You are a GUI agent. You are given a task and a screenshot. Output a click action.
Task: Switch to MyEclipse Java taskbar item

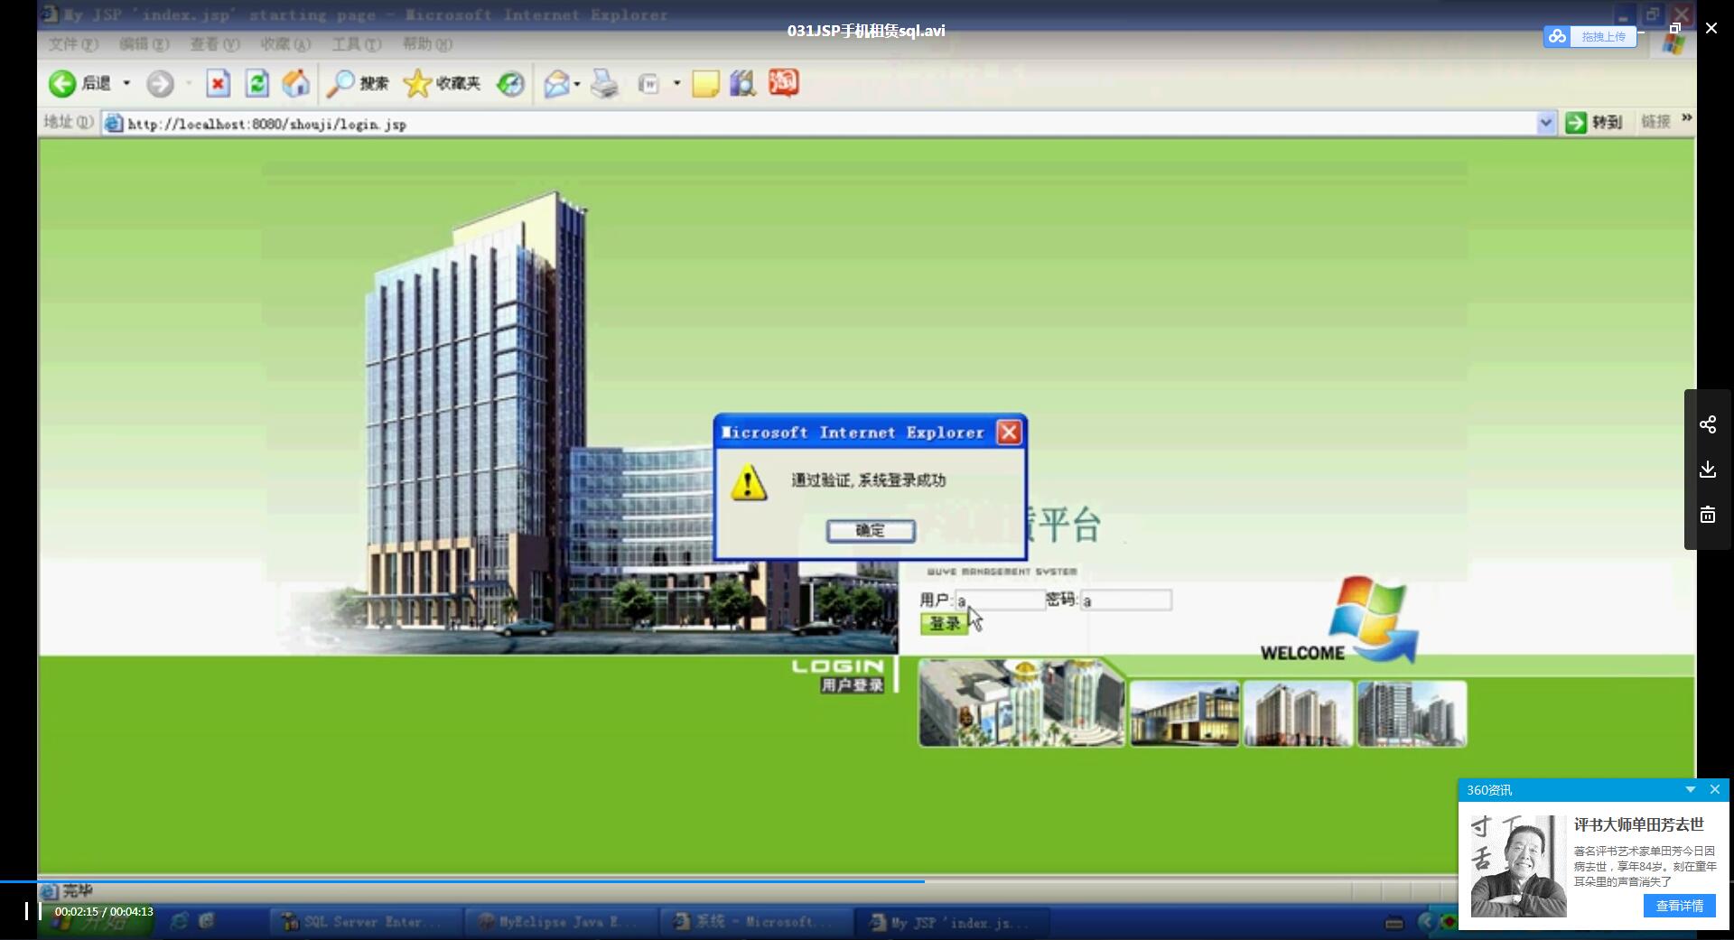pos(560,922)
